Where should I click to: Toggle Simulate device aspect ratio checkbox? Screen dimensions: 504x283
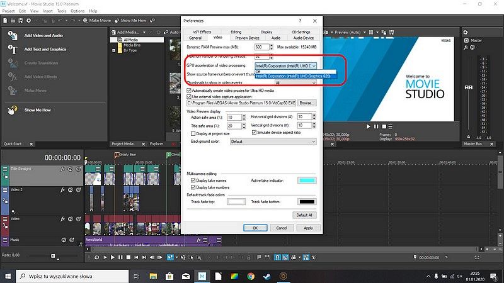(255, 132)
